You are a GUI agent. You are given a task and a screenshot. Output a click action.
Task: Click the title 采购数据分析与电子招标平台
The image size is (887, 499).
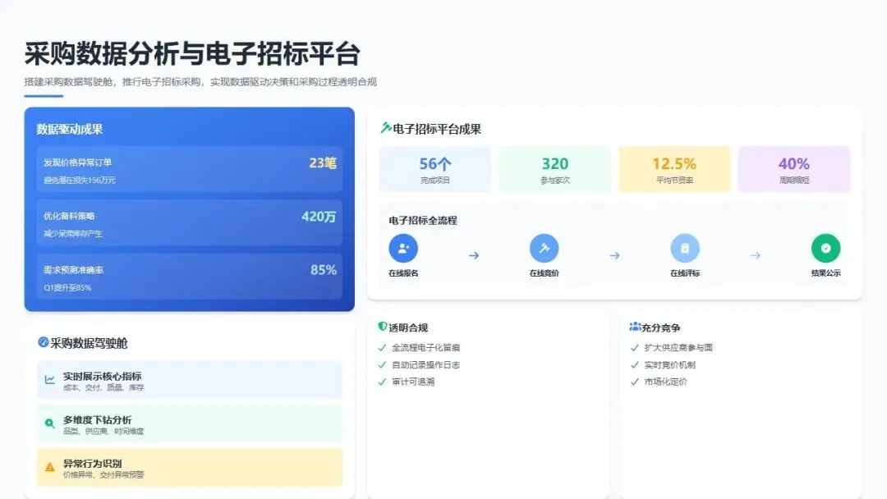192,54
